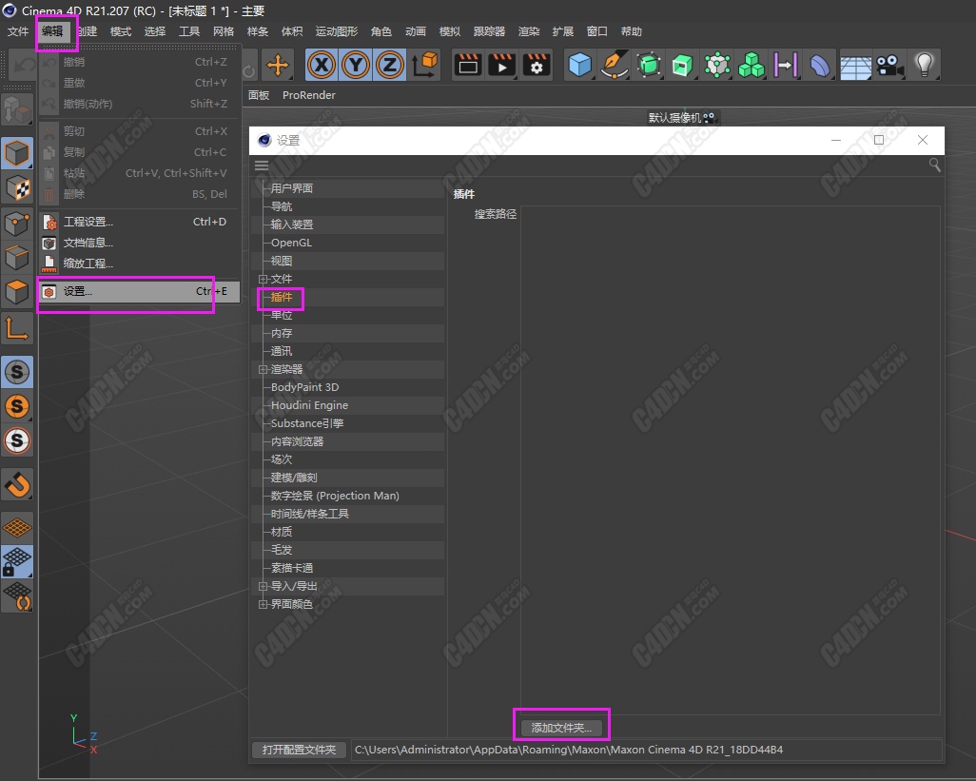The height and width of the screenshot is (781, 976).
Task: Toggle the gray S viewport solo off icon
Action: click(x=17, y=372)
